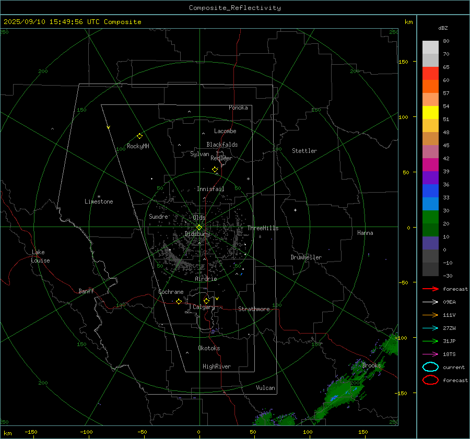The image size is (470, 439).
Task: Pick the indigo 0–10 dBZ swatch
Action: click(430, 243)
